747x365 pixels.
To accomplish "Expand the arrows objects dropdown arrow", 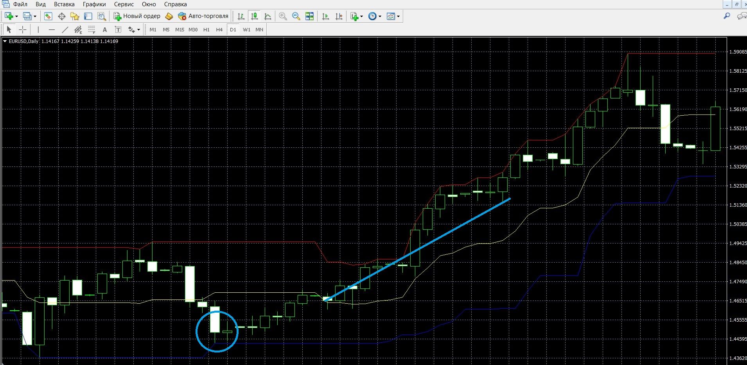I will point(138,30).
